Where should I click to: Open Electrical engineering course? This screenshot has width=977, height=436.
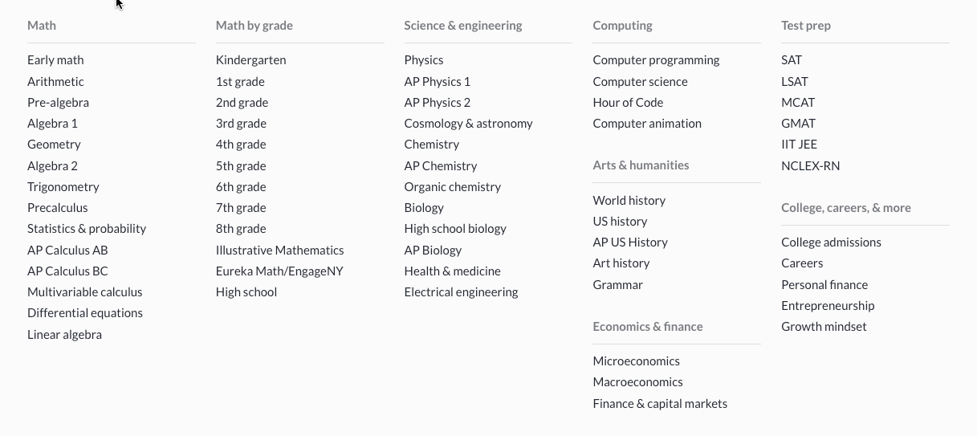click(x=461, y=292)
